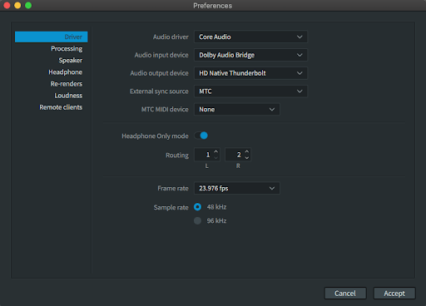Switch to the Speaker settings
This screenshot has width=426, height=306.
(71, 61)
